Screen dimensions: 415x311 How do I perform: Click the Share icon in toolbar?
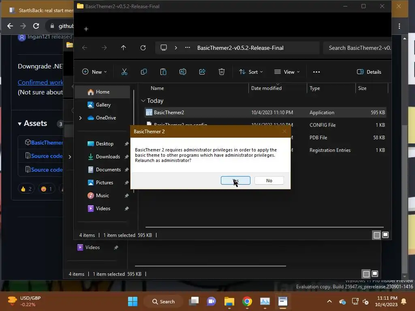tap(202, 72)
